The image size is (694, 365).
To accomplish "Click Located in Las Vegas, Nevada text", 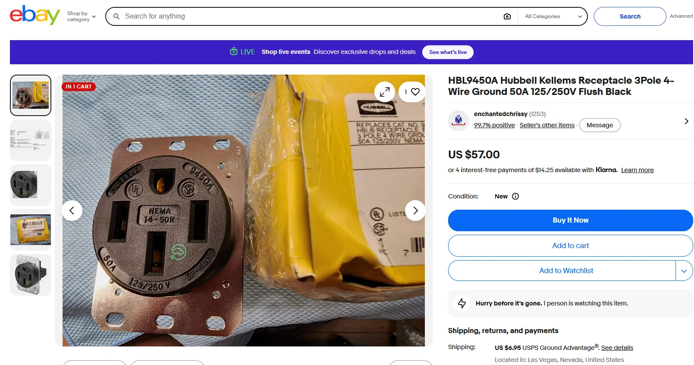I will click(x=559, y=360).
